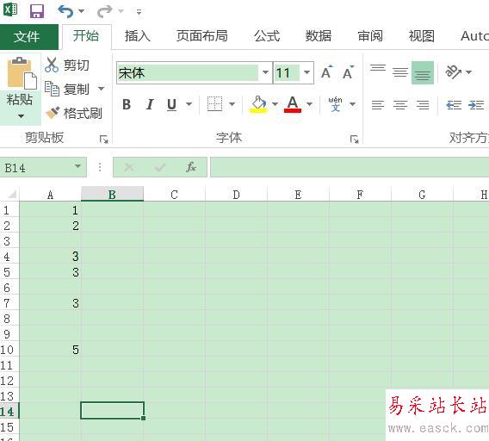Viewport: 489px width, 441px height.
Task: Open underline style dropdown arrow
Action: point(189,104)
